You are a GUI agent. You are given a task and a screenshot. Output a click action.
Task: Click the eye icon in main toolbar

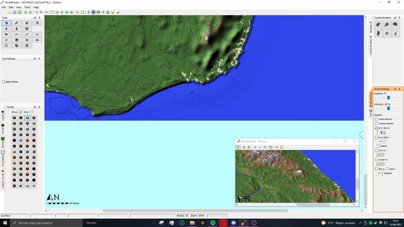(x=103, y=13)
